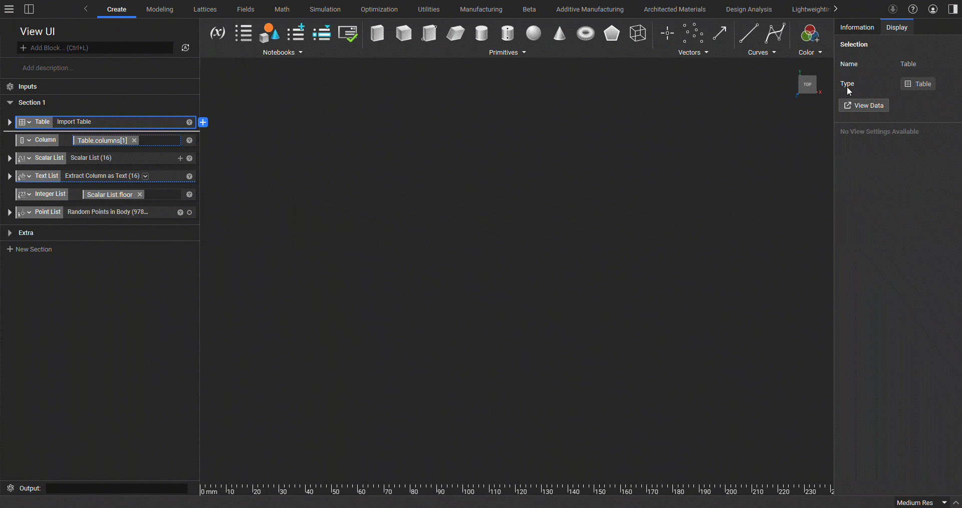Screen dimensions: 962x508
Task: Expand the Scalar List block
Action: (x=10, y=158)
